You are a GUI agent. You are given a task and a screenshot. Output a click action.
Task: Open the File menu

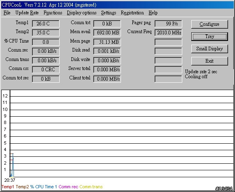pyautogui.click(x=7, y=13)
